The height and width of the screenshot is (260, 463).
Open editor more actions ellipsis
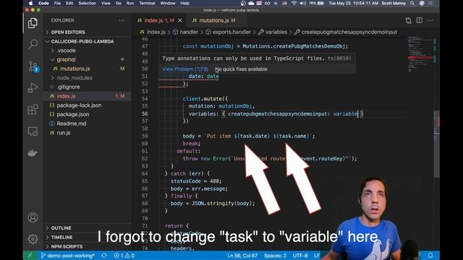[430, 20]
